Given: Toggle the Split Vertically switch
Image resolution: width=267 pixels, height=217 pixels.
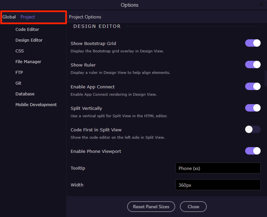Looking at the screenshot, I should pos(253,108).
